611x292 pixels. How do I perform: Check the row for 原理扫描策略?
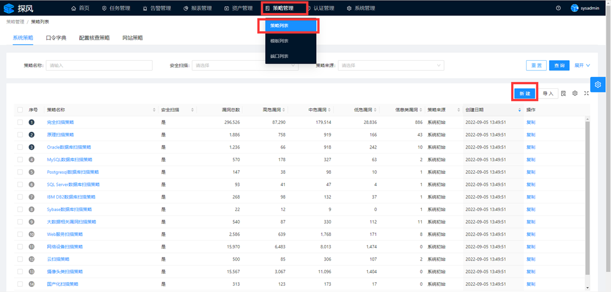[x=20, y=135]
